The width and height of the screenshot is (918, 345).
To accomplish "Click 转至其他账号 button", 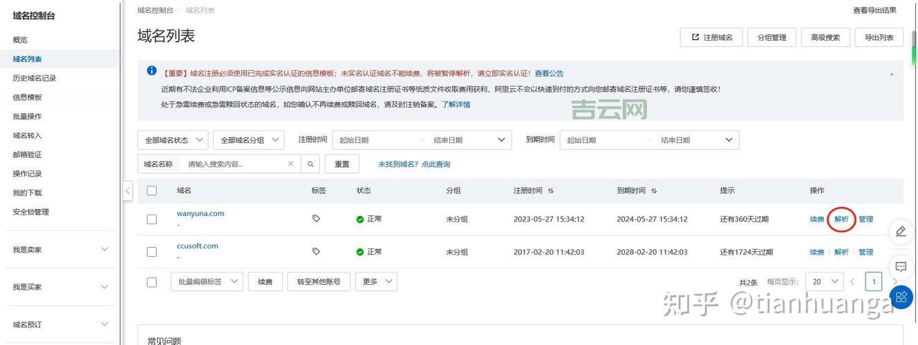I will [319, 282].
